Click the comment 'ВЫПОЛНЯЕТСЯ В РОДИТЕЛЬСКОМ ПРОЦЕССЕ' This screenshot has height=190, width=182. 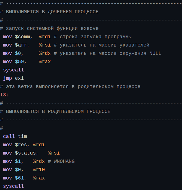coord(58,112)
